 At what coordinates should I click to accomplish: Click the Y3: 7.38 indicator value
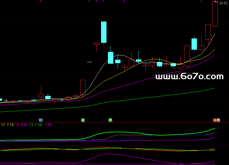pyautogui.click(x=36, y=125)
